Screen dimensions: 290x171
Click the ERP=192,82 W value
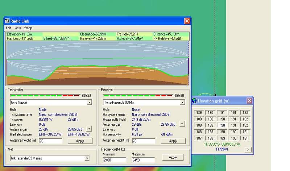click(79, 134)
